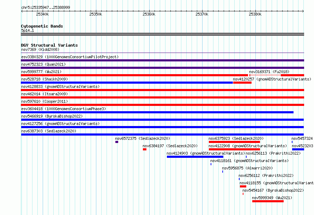Select the nsv4752323 purple variant bar

click(162, 68)
